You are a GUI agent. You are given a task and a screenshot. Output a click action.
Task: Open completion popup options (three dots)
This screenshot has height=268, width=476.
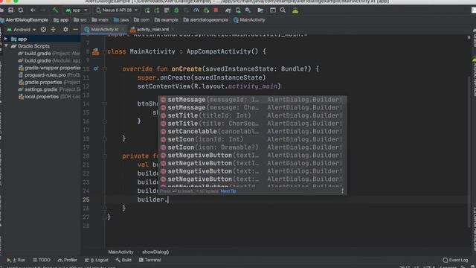342,191
